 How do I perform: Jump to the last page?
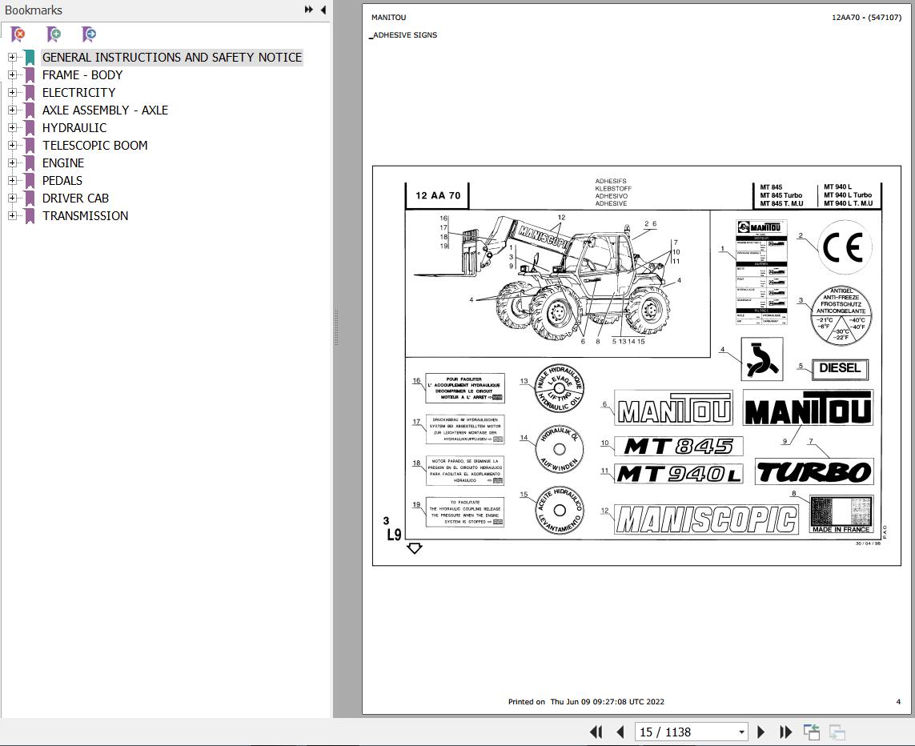coord(785,732)
